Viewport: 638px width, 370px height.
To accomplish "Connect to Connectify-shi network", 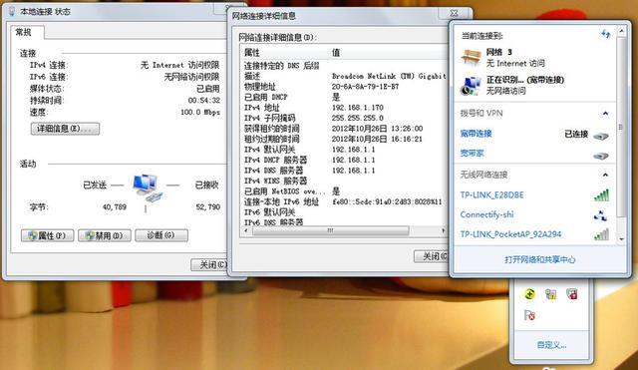I will tap(534, 214).
